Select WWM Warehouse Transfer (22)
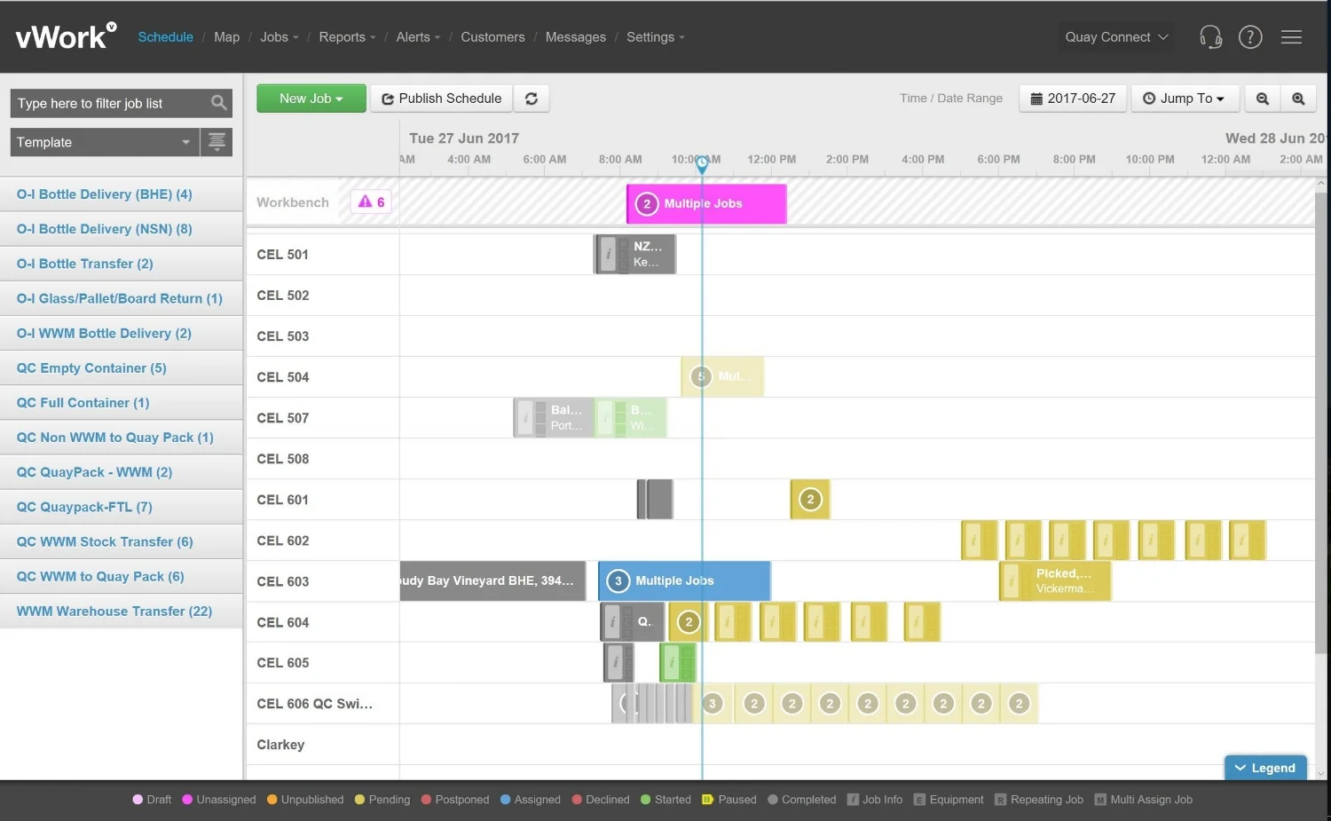Viewport: 1331px width, 821px height. pyautogui.click(x=122, y=612)
